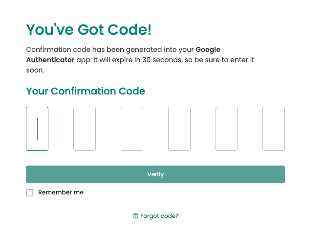Click the Remember me label text

coord(61,192)
